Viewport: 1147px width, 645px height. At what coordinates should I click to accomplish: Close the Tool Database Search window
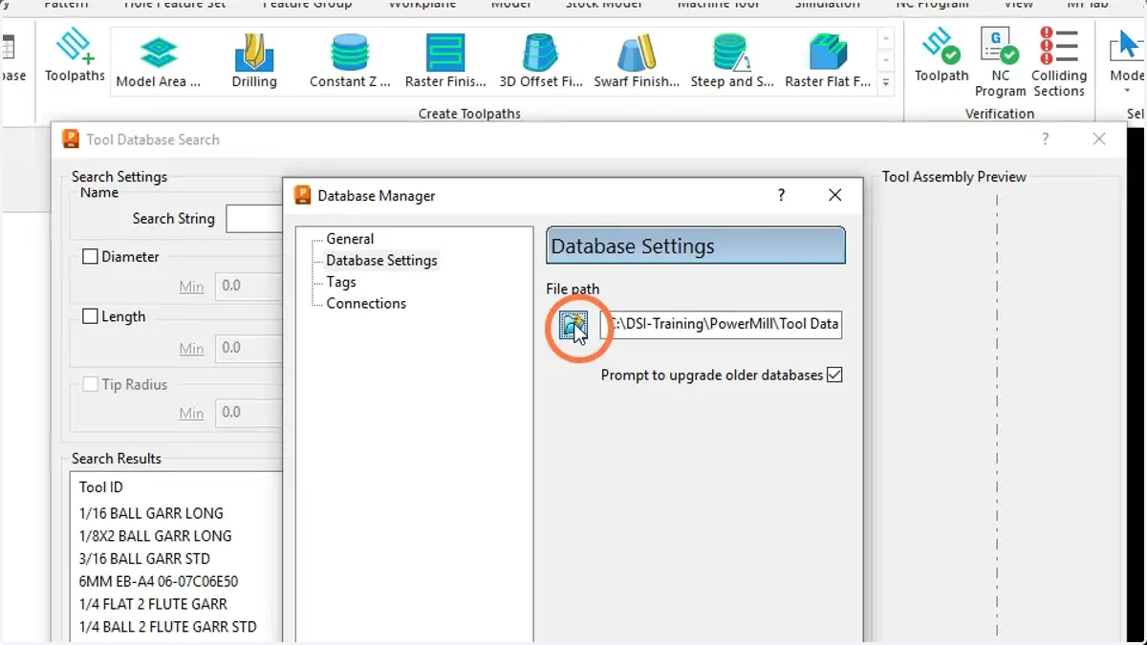click(1099, 140)
